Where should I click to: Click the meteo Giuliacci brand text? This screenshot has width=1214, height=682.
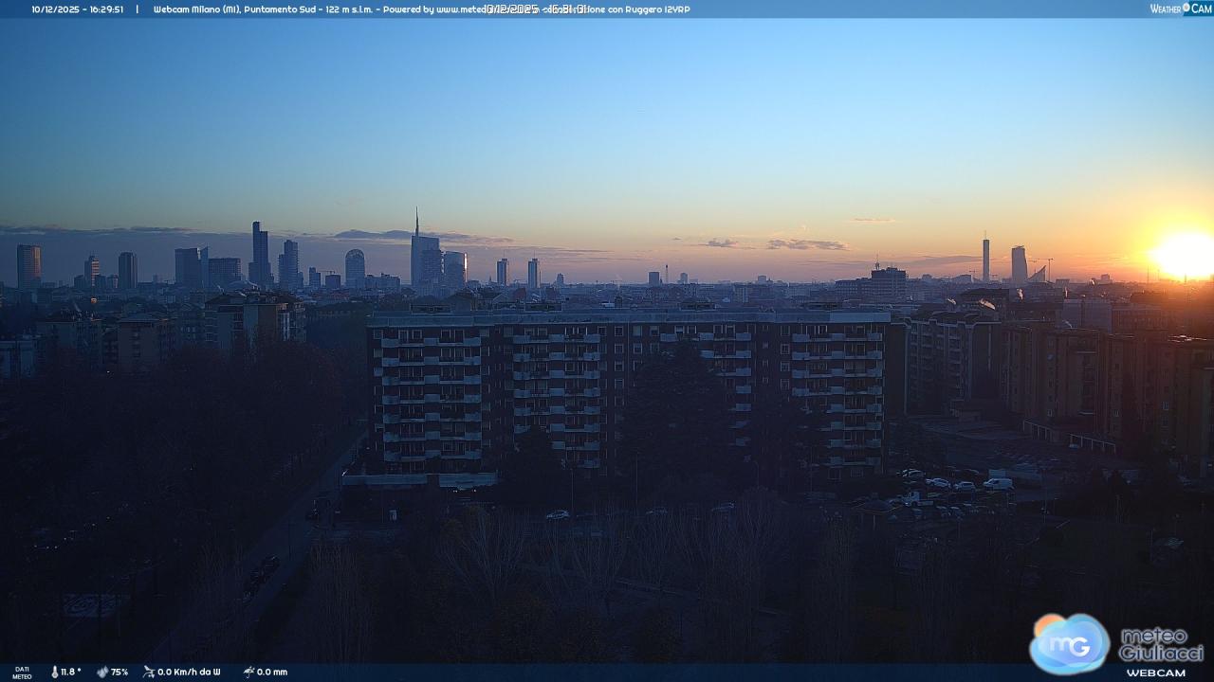point(1160,644)
